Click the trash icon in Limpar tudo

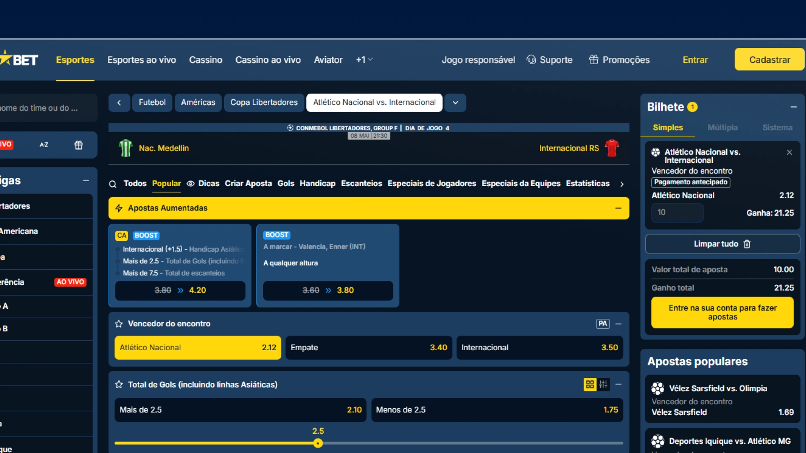point(747,244)
